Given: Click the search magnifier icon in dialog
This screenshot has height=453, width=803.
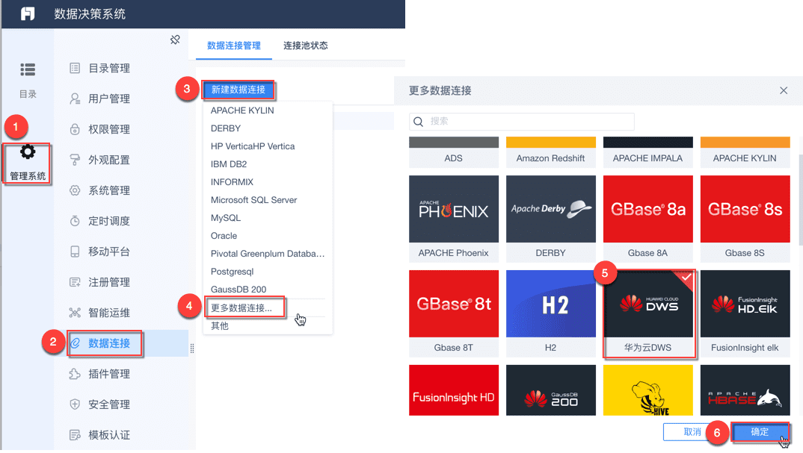Looking at the screenshot, I should click(419, 122).
